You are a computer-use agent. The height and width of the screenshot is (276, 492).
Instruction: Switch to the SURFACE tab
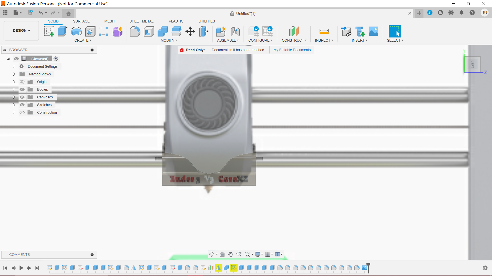click(x=81, y=21)
